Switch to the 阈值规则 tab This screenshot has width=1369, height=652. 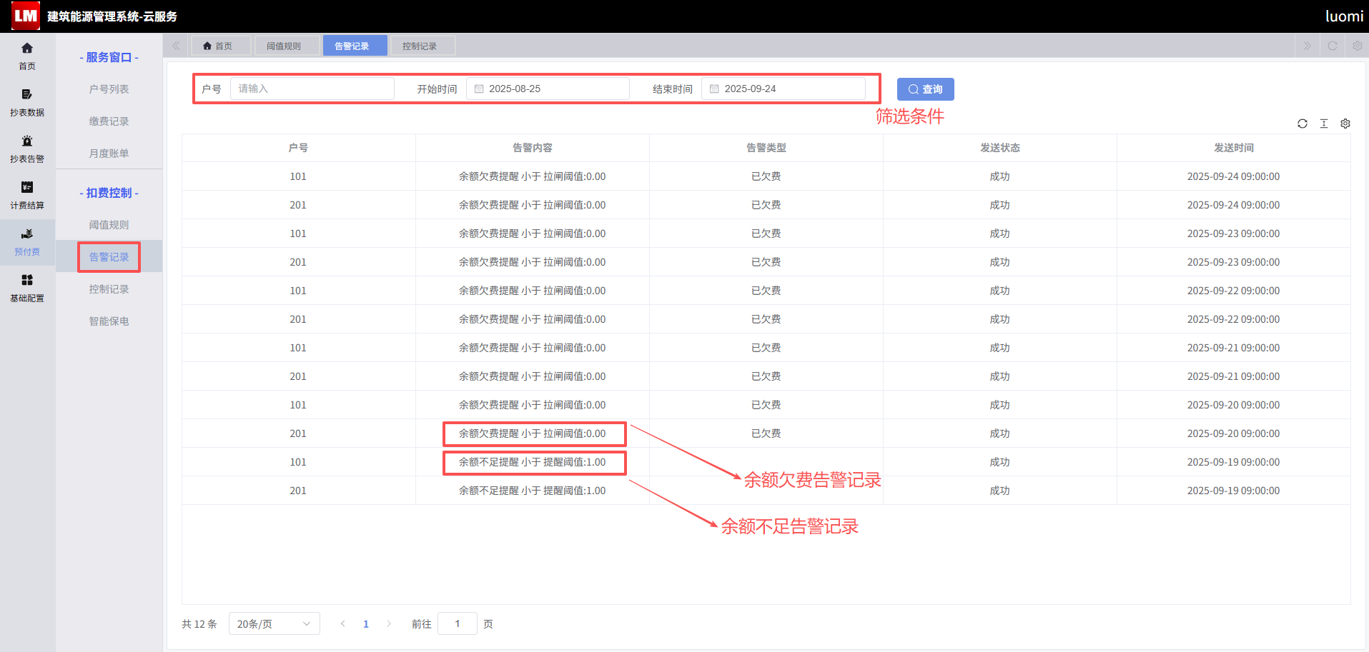pos(284,46)
